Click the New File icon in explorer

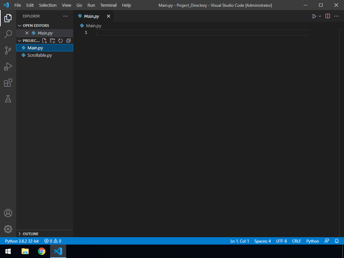tap(45, 41)
